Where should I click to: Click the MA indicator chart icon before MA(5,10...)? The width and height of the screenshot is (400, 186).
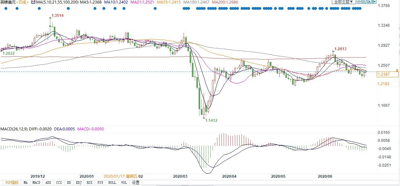pyautogui.click(x=33, y=2)
